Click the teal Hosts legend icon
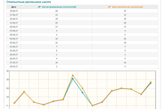This screenshot has height=109, width=165. (x=40, y=7)
